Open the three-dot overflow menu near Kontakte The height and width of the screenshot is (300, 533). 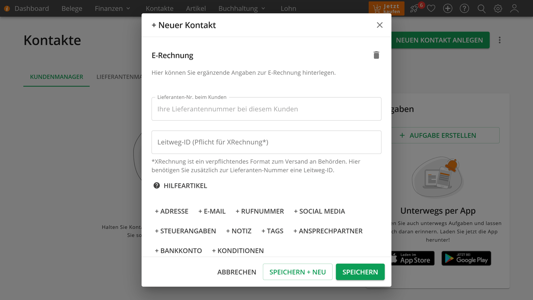click(x=500, y=40)
